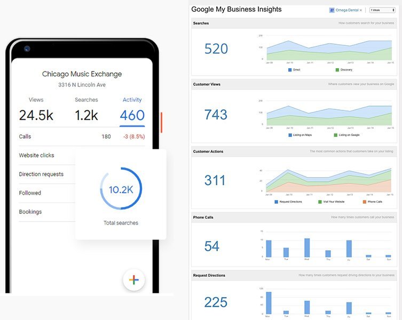The width and height of the screenshot is (402, 320).
Task: Click the 54 phone calls total
Action: [x=212, y=246]
